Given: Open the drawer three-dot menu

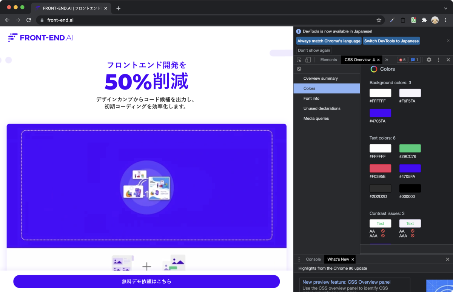Looking at the screenshot, I should click(299, 260).
